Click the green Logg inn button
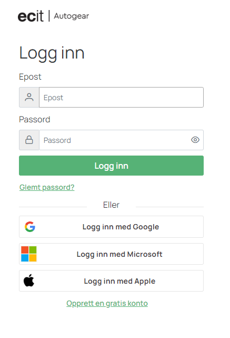Image resolution: width=230 pixels, height=338 pixels. pyautogui.click(x=111, y=166)
